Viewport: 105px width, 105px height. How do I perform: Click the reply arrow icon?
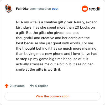[x=32, y=86]
